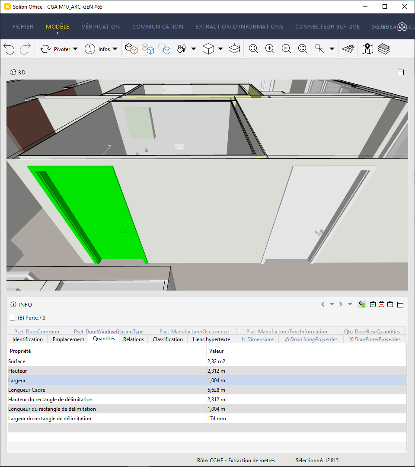Select the Pset_ManufacturerTypeInformation tab

[287, 332]
